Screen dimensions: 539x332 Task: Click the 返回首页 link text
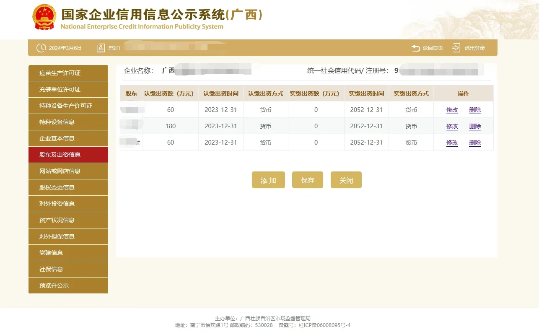coord(433,48)
